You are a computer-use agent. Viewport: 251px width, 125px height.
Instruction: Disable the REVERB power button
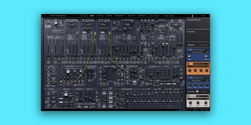pyautogui.click(x=188, y=96)
